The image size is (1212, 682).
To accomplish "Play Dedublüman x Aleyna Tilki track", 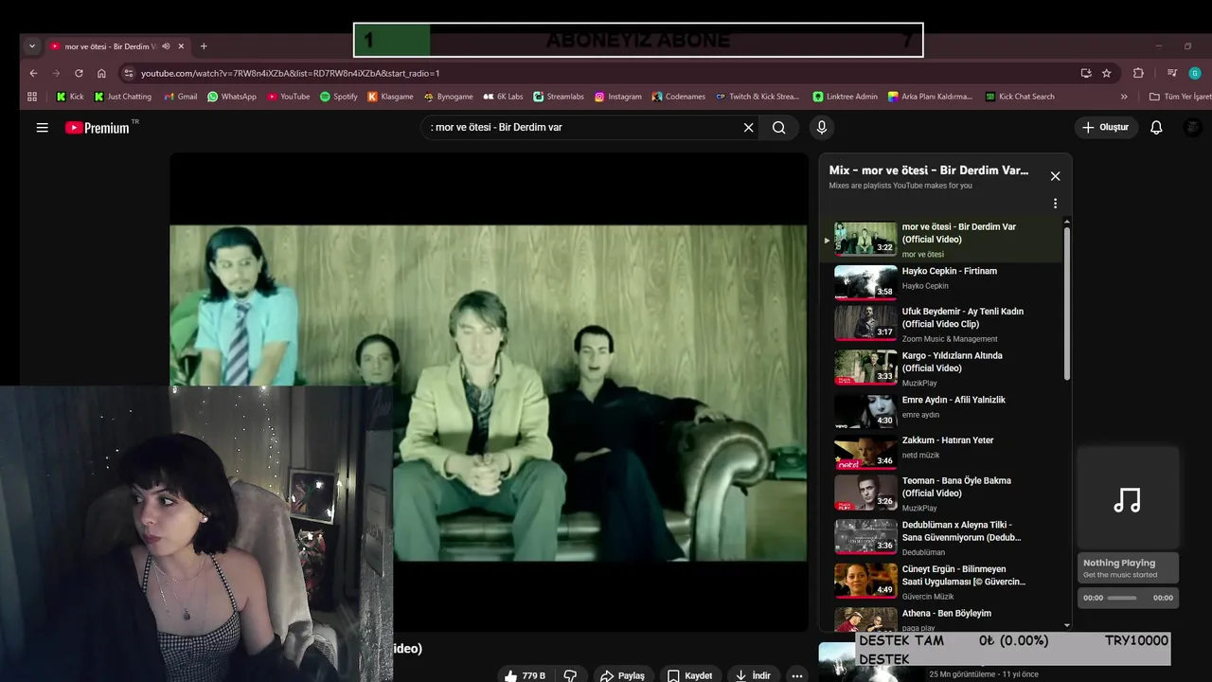I will (x=943, y=537).
